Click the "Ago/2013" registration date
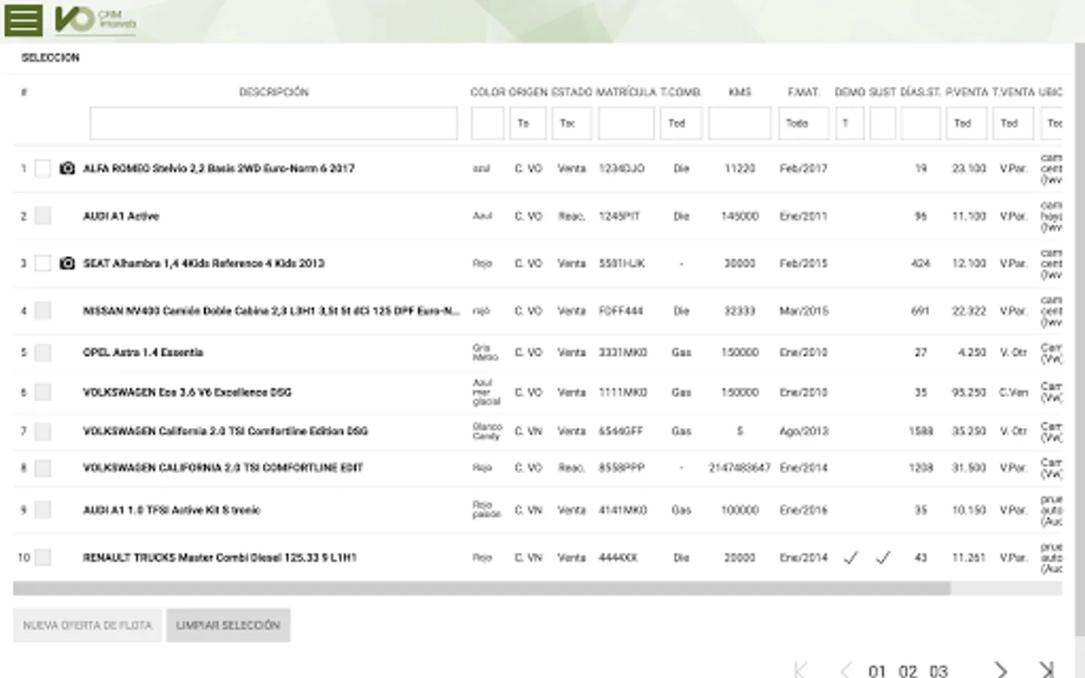 (x=803, y=432)
